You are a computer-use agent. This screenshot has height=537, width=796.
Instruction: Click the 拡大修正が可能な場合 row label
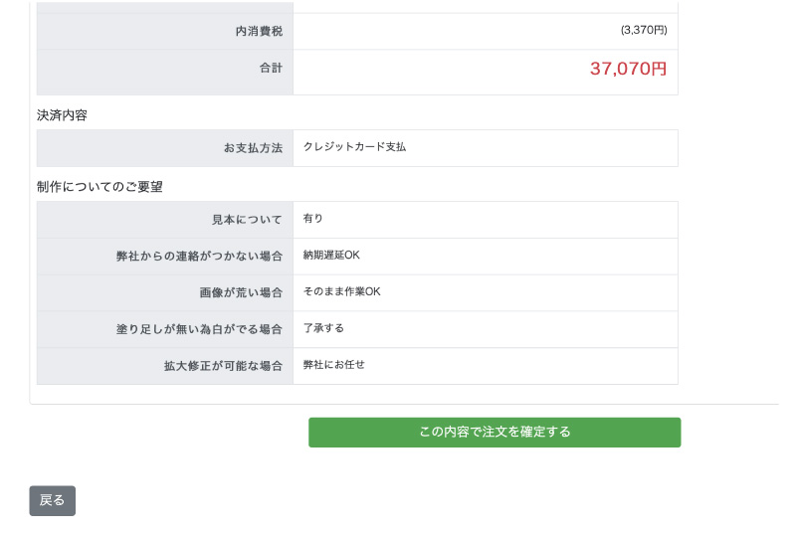click(x=223, y=366)
